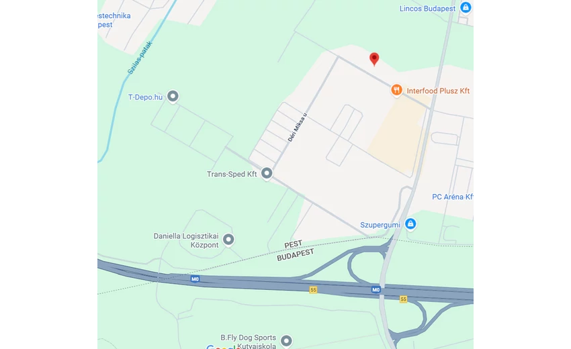Viewport: 571px width, 349px height.
Task: Click the Interfood Plusz Kft label
Action: click(x=438, y=91)
